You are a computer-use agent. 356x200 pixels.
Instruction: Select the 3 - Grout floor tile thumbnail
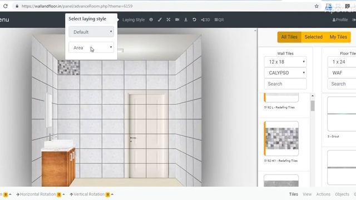342,114
